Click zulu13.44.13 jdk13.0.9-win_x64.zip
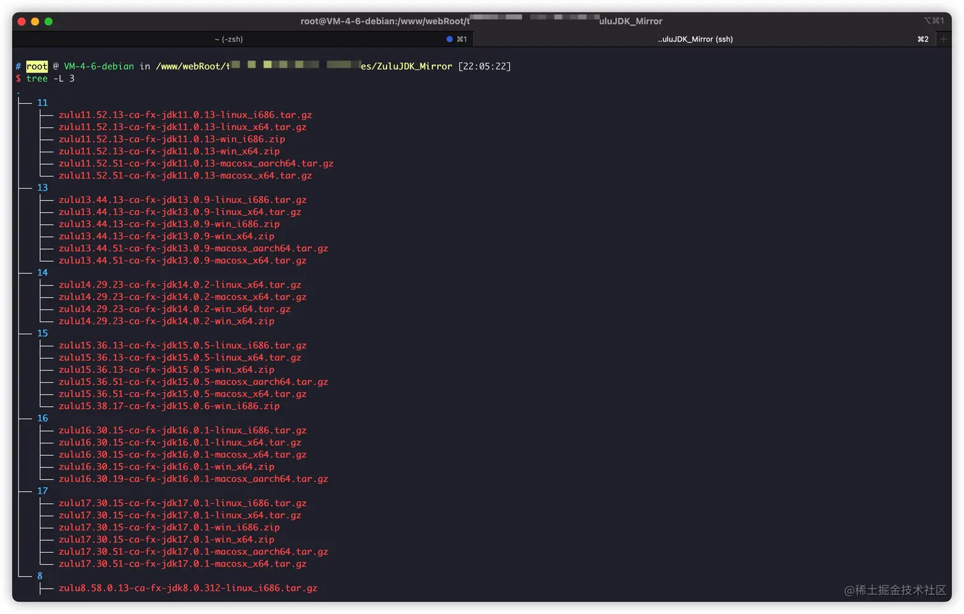The image size is (964, 614). 166,236
